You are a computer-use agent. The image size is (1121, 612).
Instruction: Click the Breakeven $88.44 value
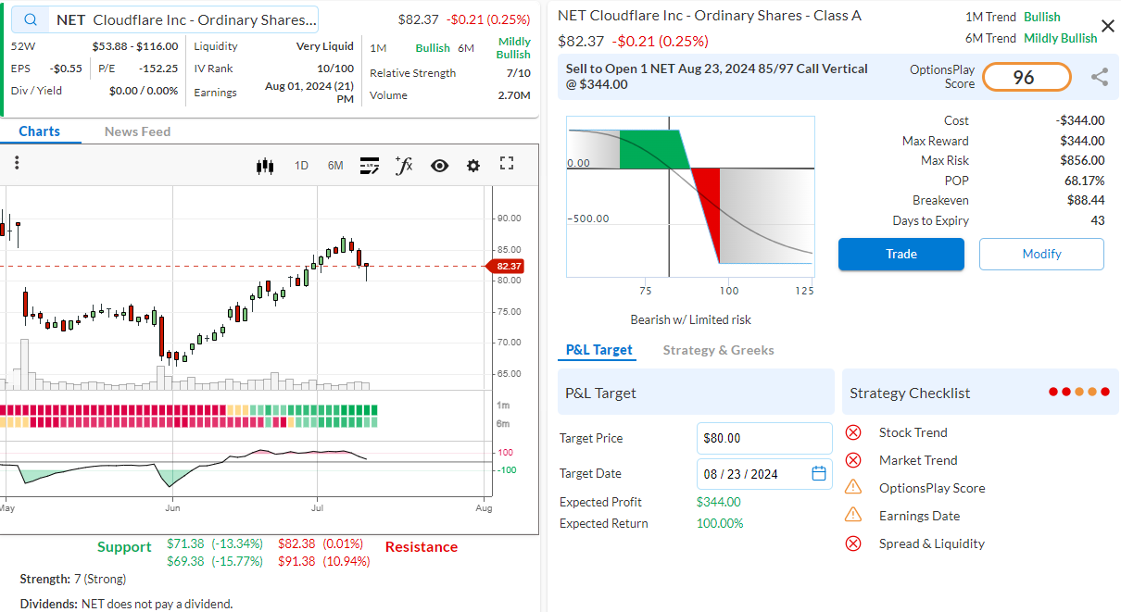(1086, 200)
